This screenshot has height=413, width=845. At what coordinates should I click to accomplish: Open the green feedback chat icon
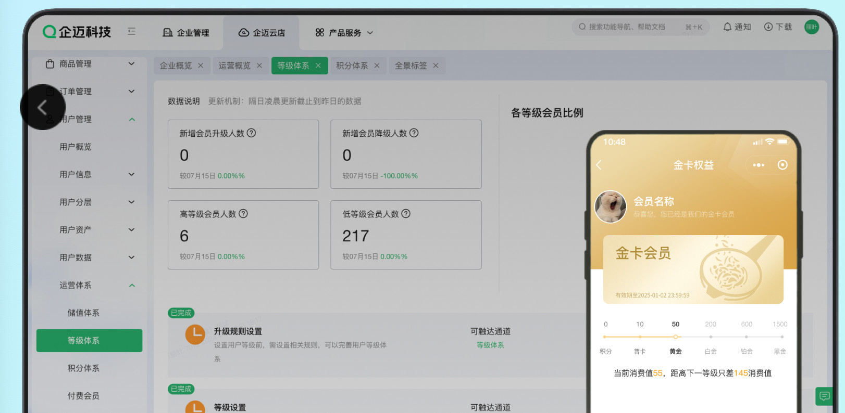pyautogui.click(x=824, y=396)
